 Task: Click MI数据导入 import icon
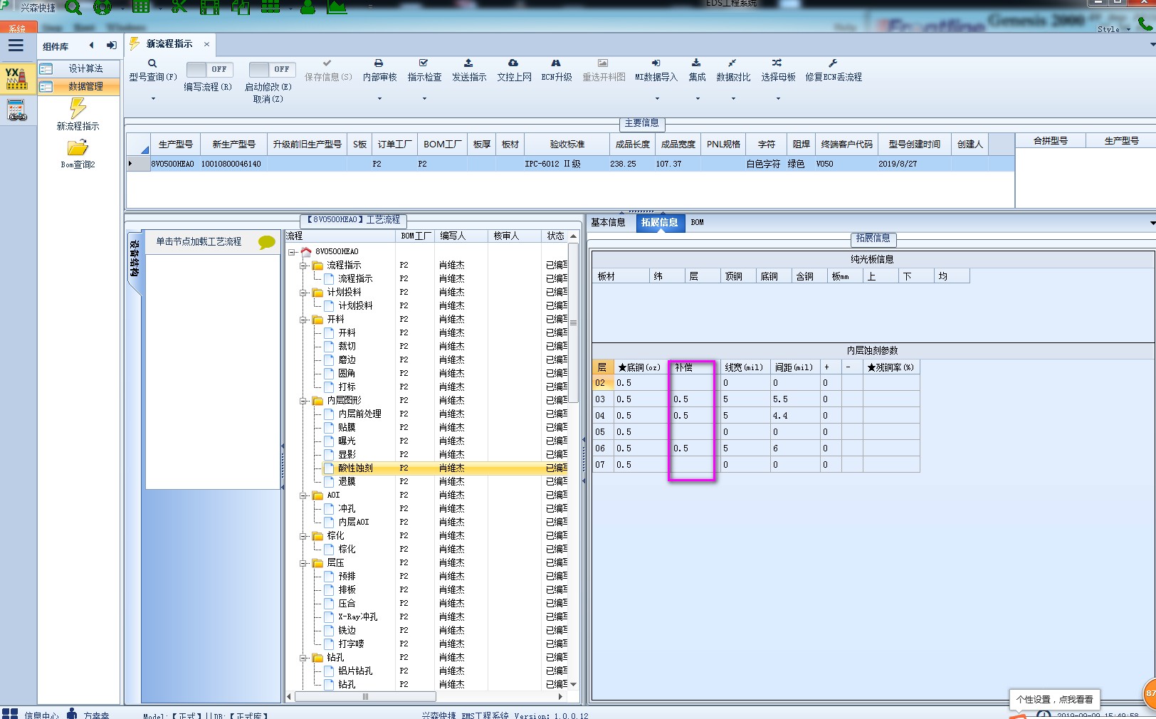[x=656, y=63]
